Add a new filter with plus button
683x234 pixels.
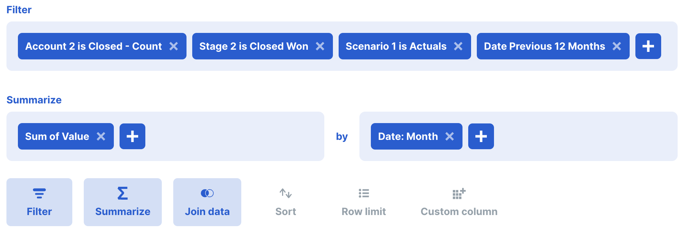pyautogui.click(x=648, y=46)
